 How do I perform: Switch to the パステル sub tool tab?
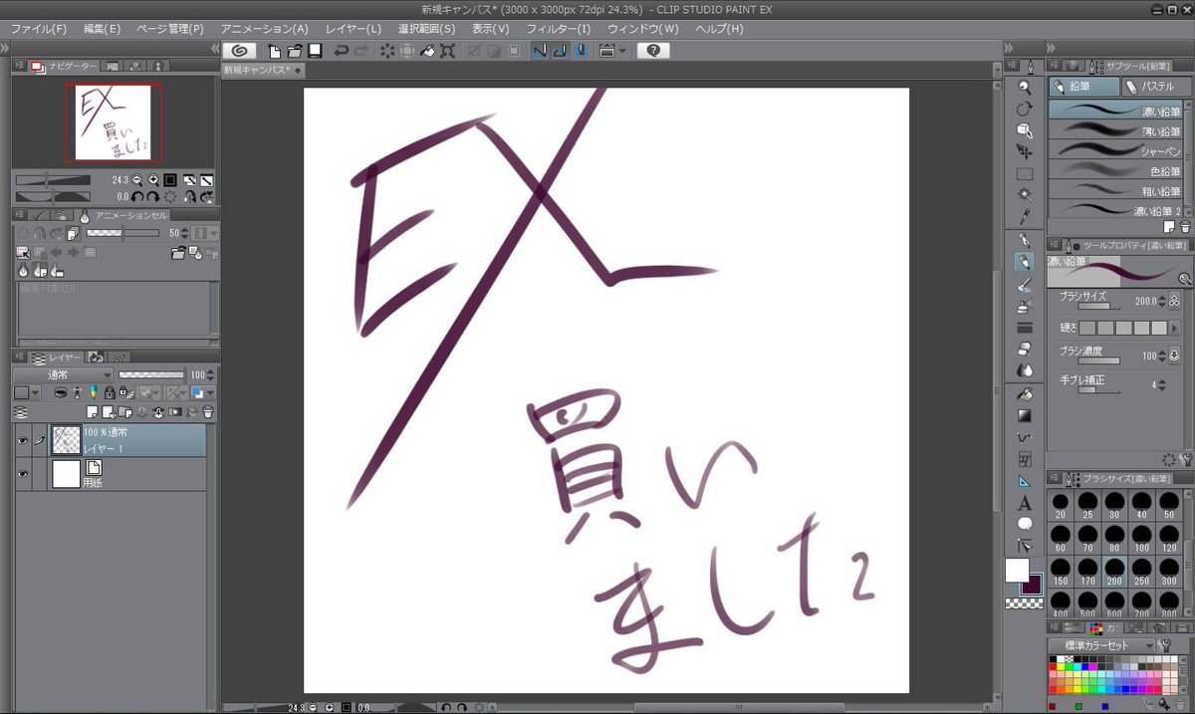(x=1155, y=86)
